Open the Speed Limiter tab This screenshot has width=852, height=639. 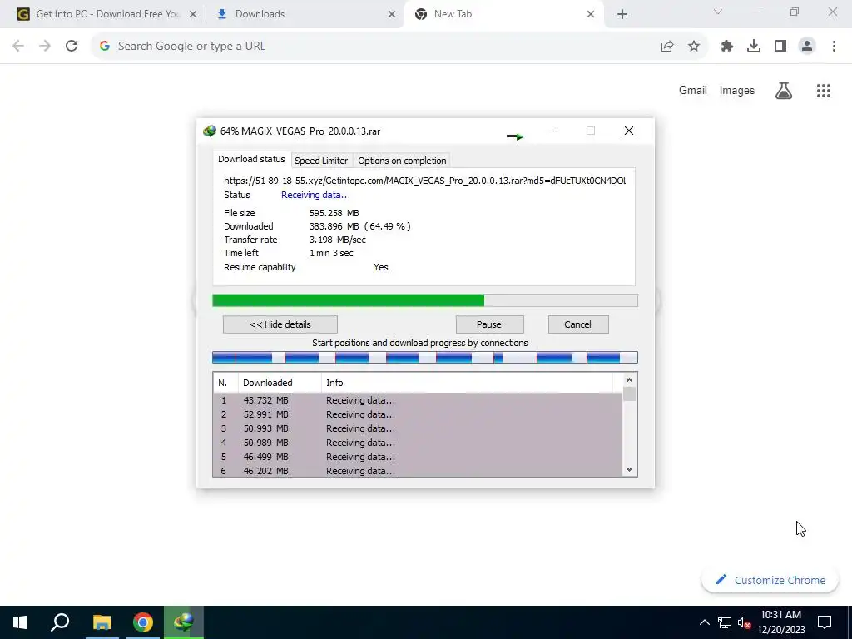(321, 161)
